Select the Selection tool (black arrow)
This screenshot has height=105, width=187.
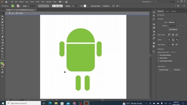(x=2, y=13)
